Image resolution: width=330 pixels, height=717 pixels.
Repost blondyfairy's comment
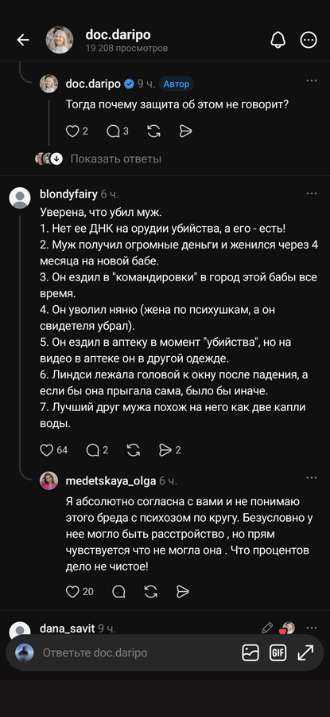pyautogui.click(x=134, y=450)
